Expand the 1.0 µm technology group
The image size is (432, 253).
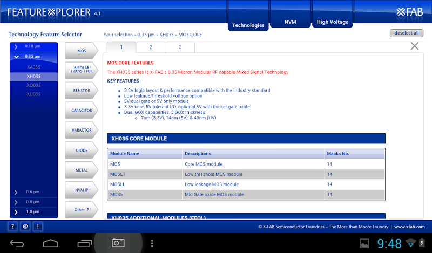click(x=33, y=212)
